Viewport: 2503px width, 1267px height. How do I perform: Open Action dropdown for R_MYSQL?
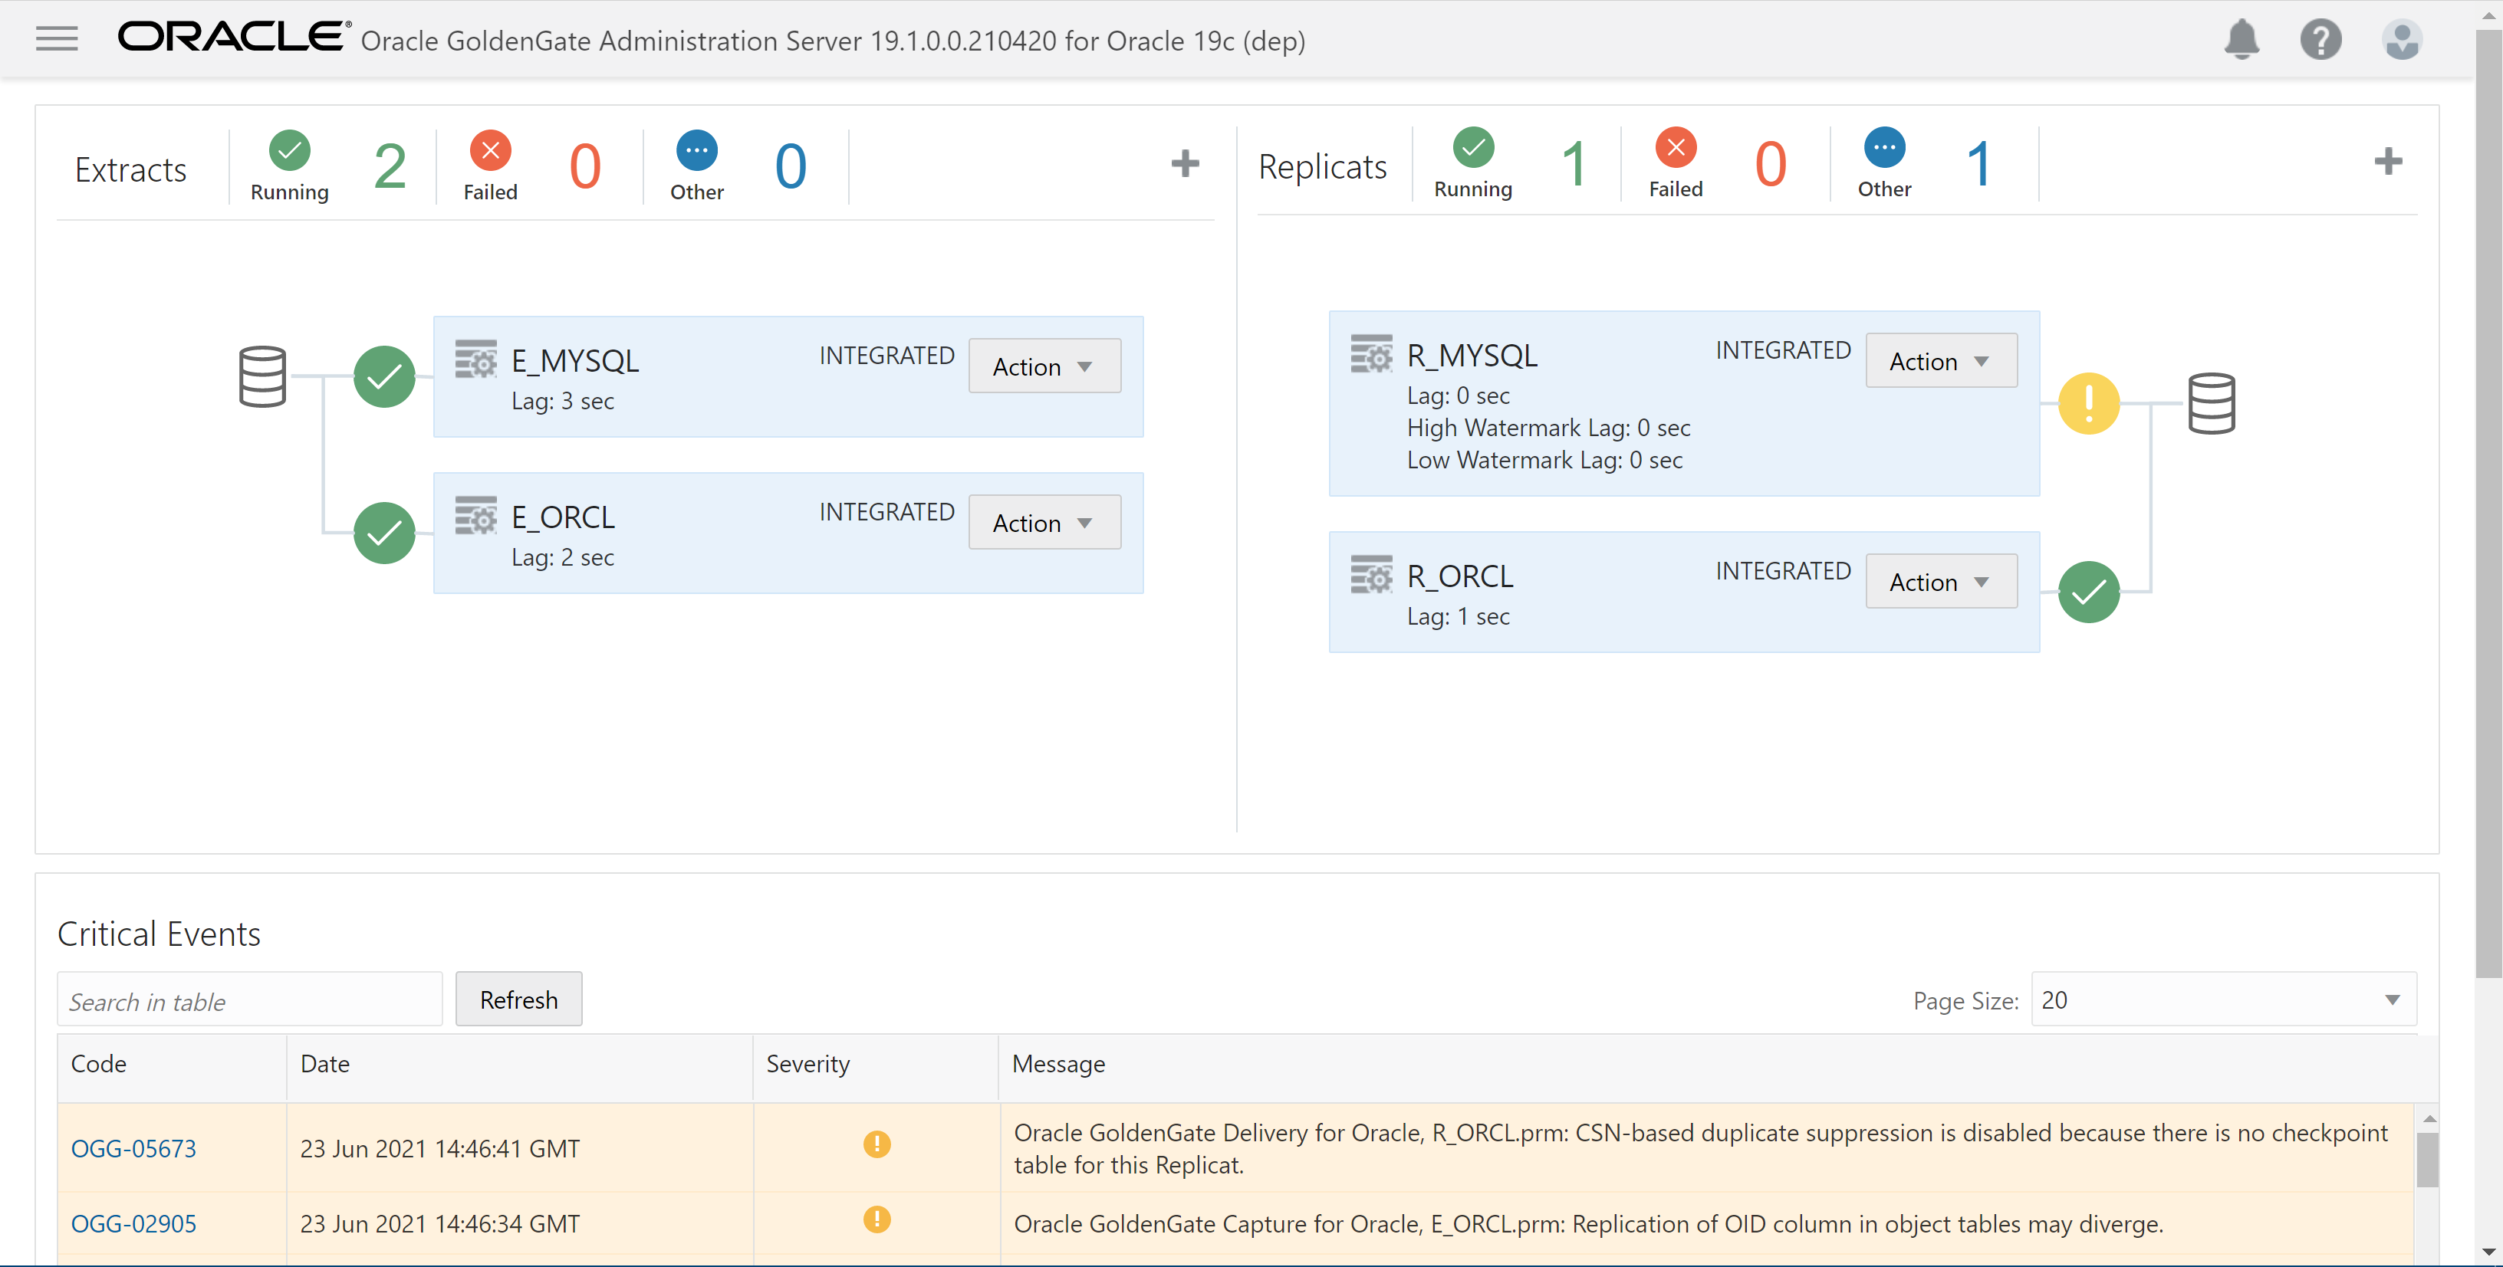[x=1942, y=361]
